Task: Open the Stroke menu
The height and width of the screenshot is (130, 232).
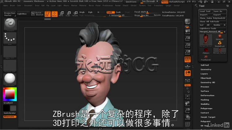Action: pos(133,6)
